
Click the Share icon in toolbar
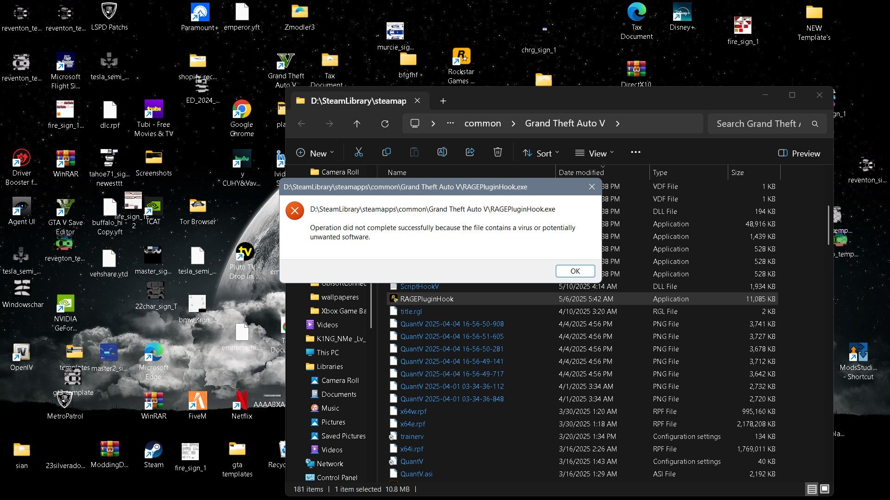[470, 153]
